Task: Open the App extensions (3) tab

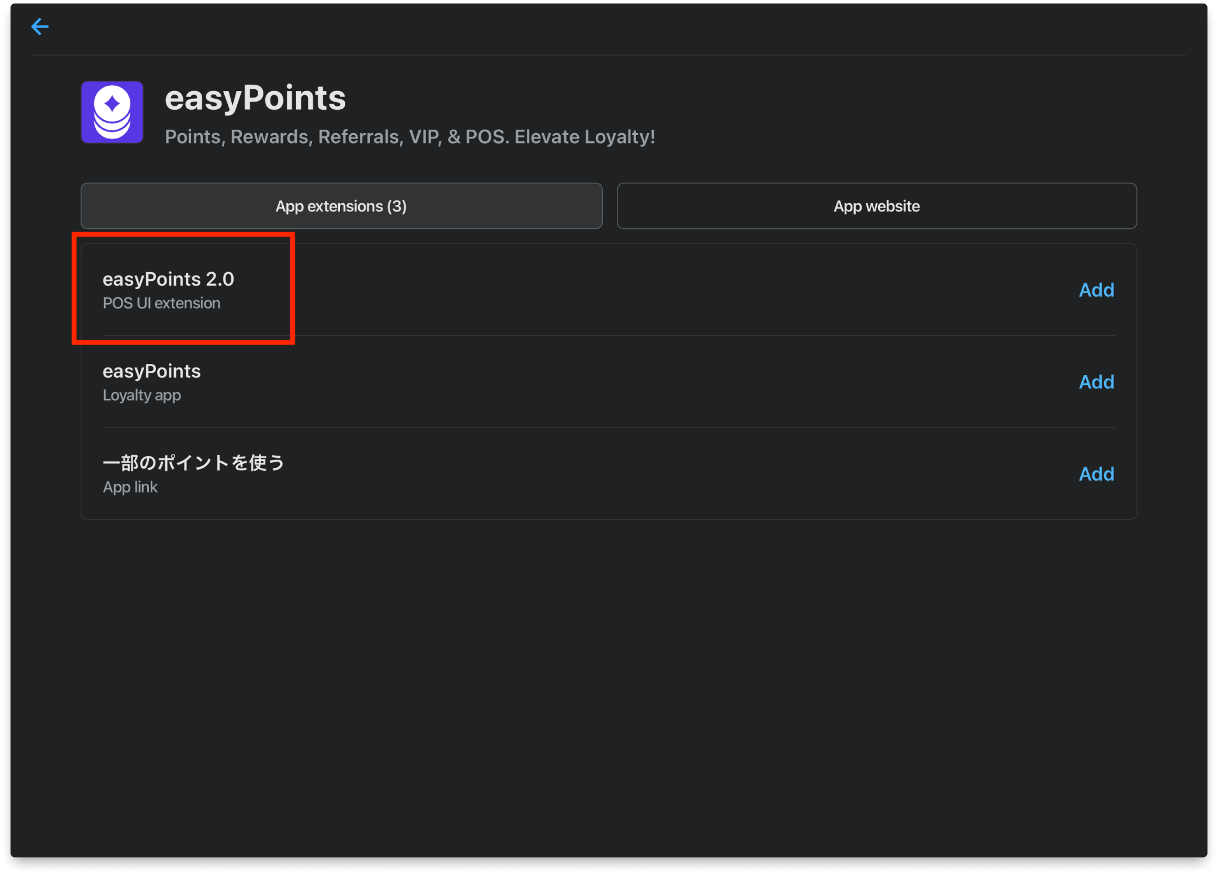Action: tap(341, 206)
